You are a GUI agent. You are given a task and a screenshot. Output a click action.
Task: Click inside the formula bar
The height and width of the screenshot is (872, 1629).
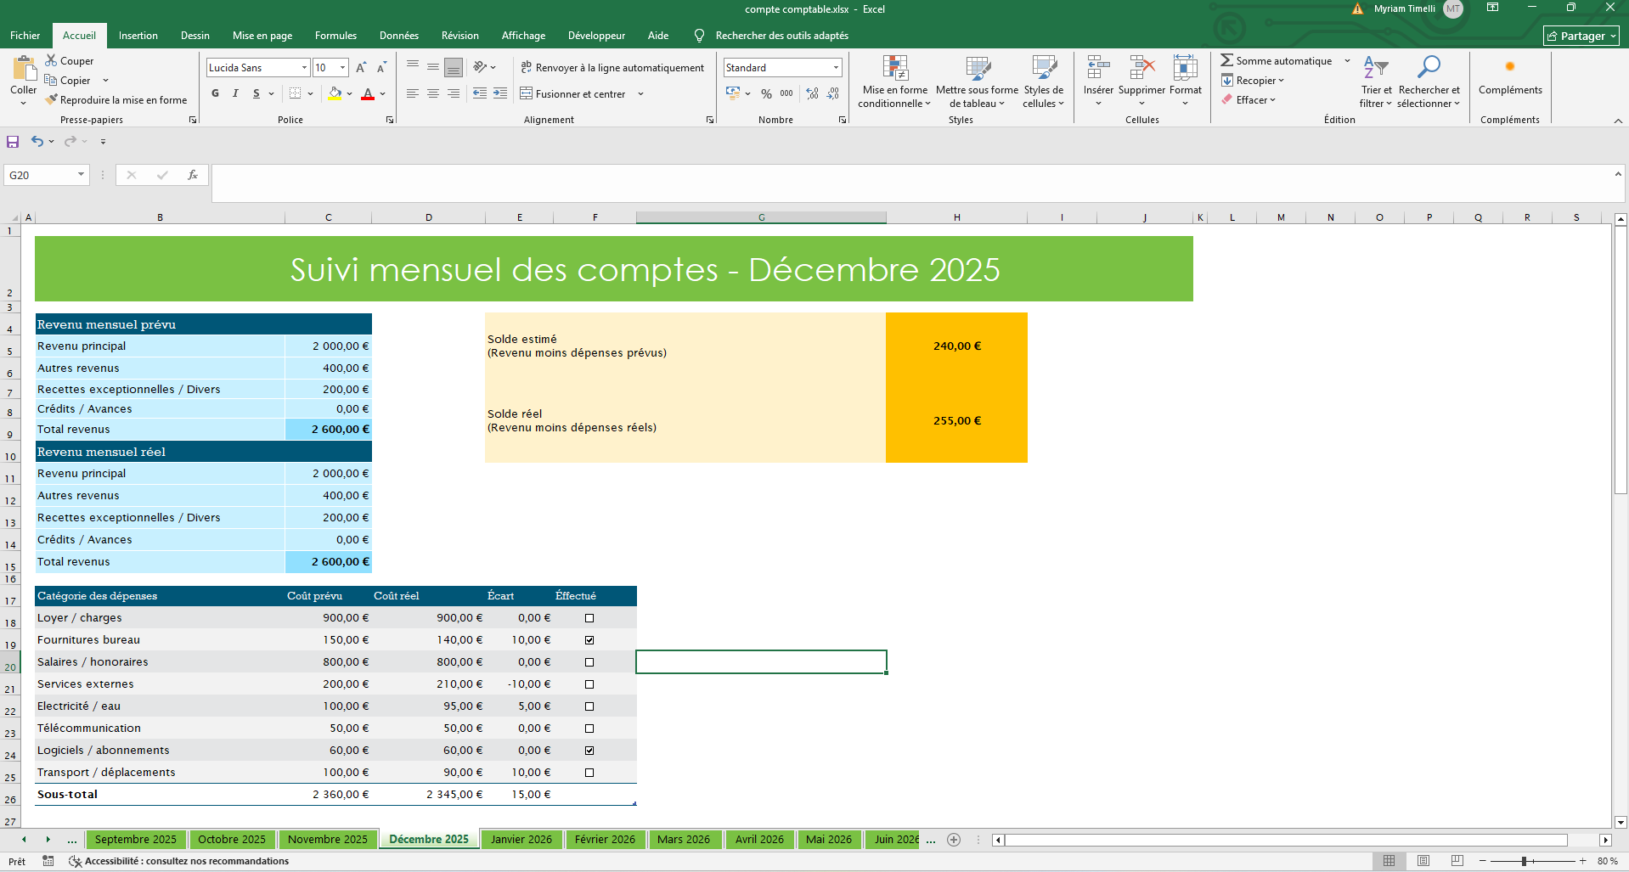[x=909, y=183]
